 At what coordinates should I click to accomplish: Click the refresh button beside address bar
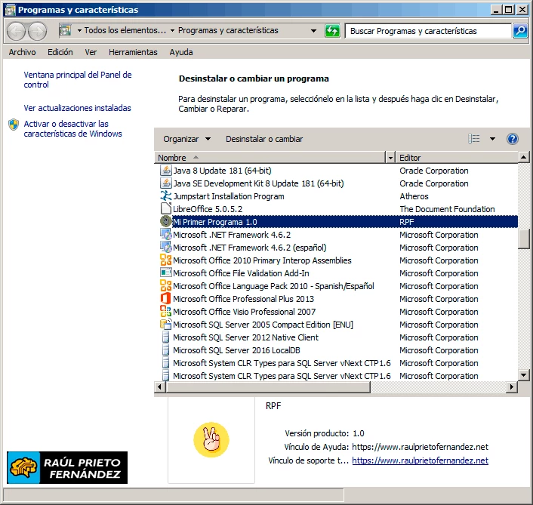click(332, 31)
